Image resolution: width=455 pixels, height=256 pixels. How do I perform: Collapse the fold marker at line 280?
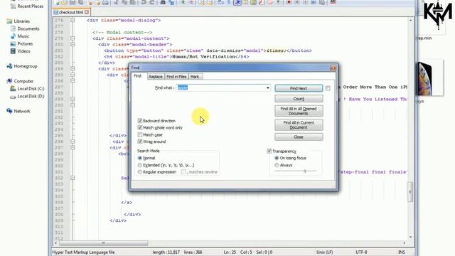coord(73,44)
